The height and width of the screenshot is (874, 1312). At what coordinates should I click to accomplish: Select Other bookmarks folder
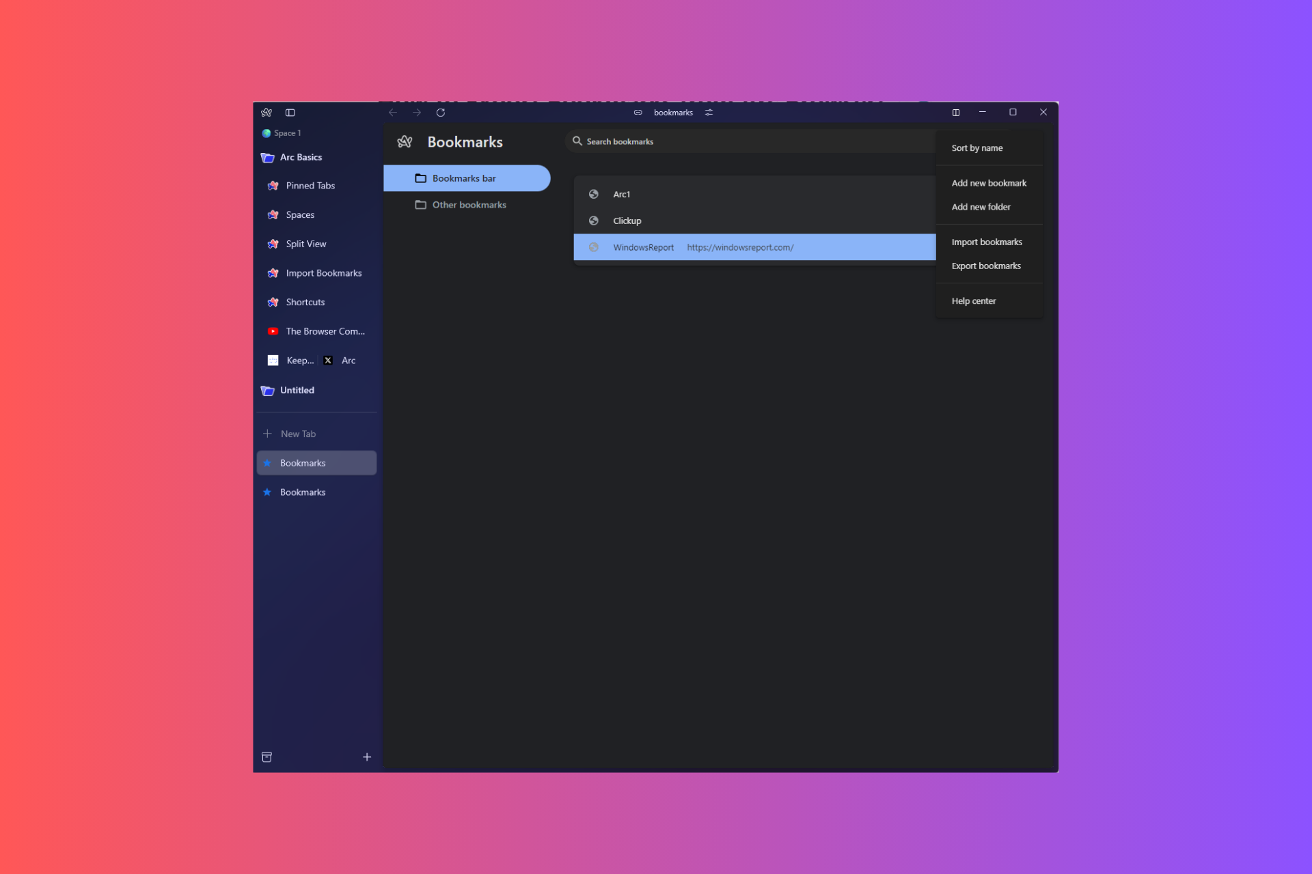pyautogui.click(x=469, y=205)
